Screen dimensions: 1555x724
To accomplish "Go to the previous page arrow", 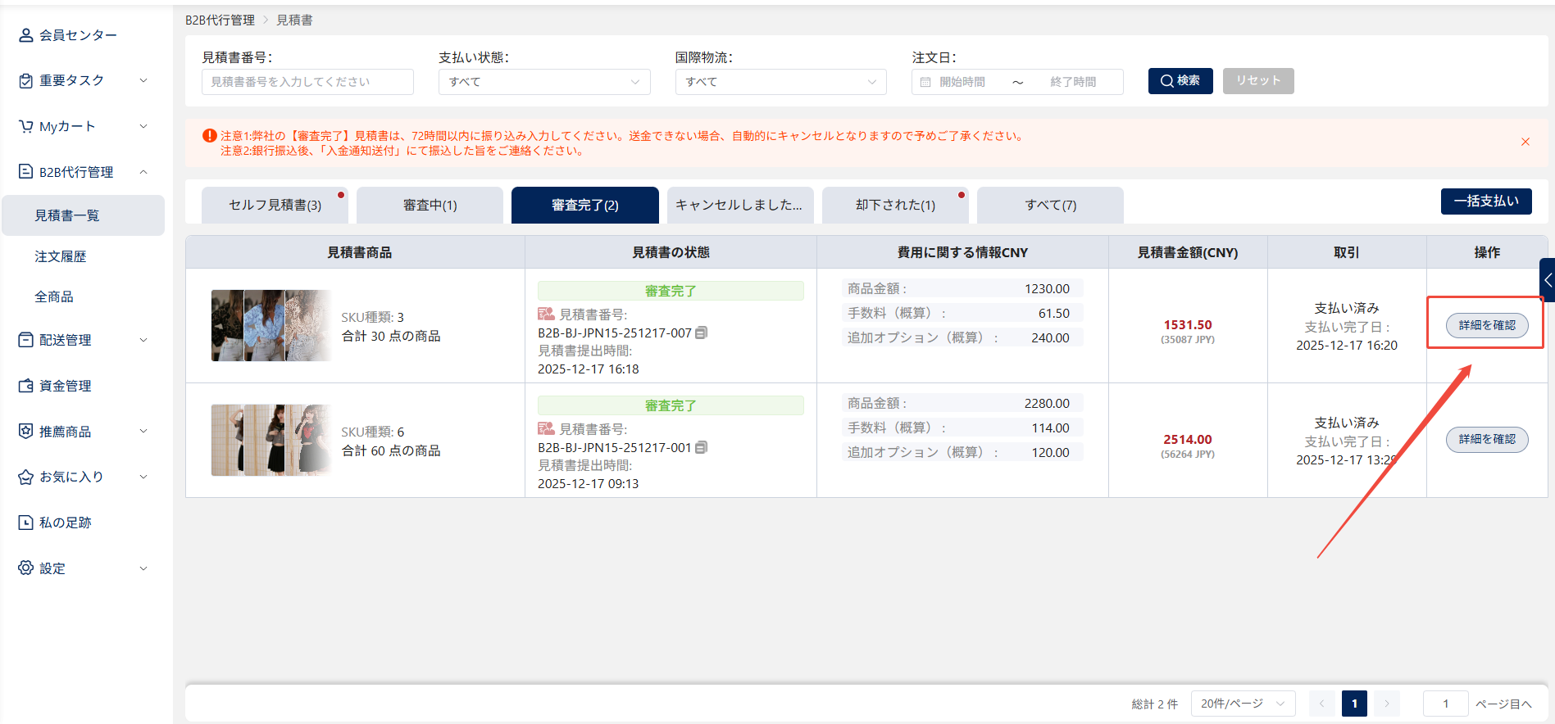I will (1321, 704).
